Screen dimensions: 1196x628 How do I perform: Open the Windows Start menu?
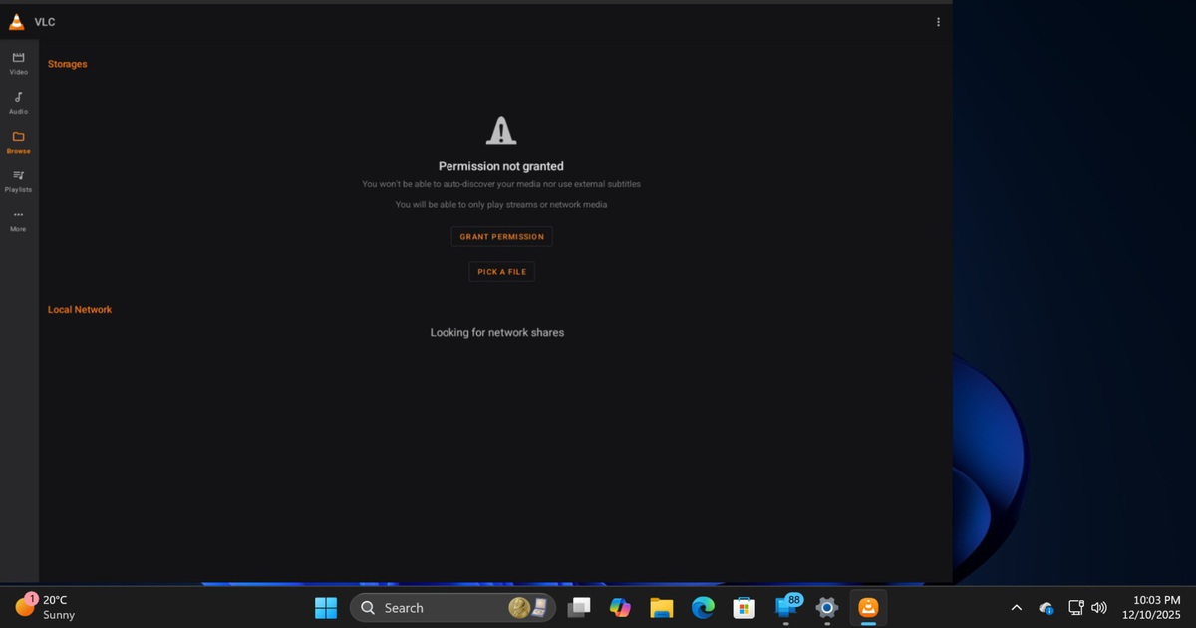coord(326,607)
